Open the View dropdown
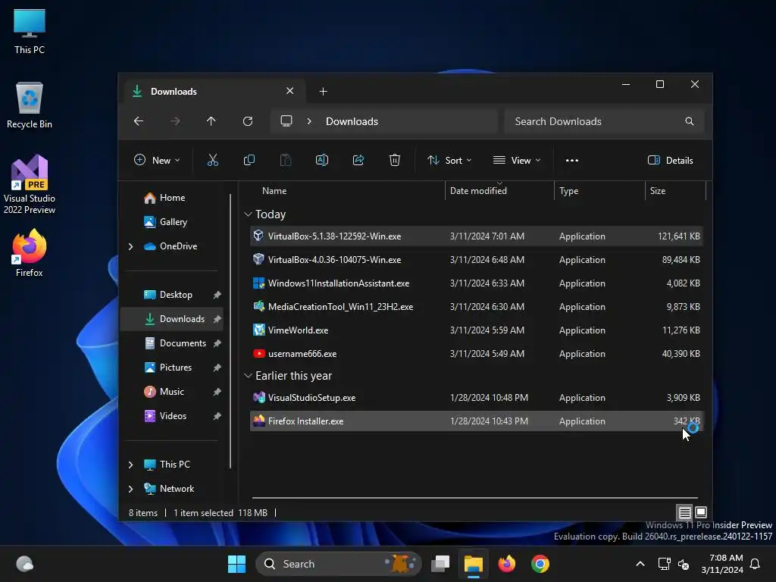The height and width of the screenshot is (582, 776). click(517, 161)
